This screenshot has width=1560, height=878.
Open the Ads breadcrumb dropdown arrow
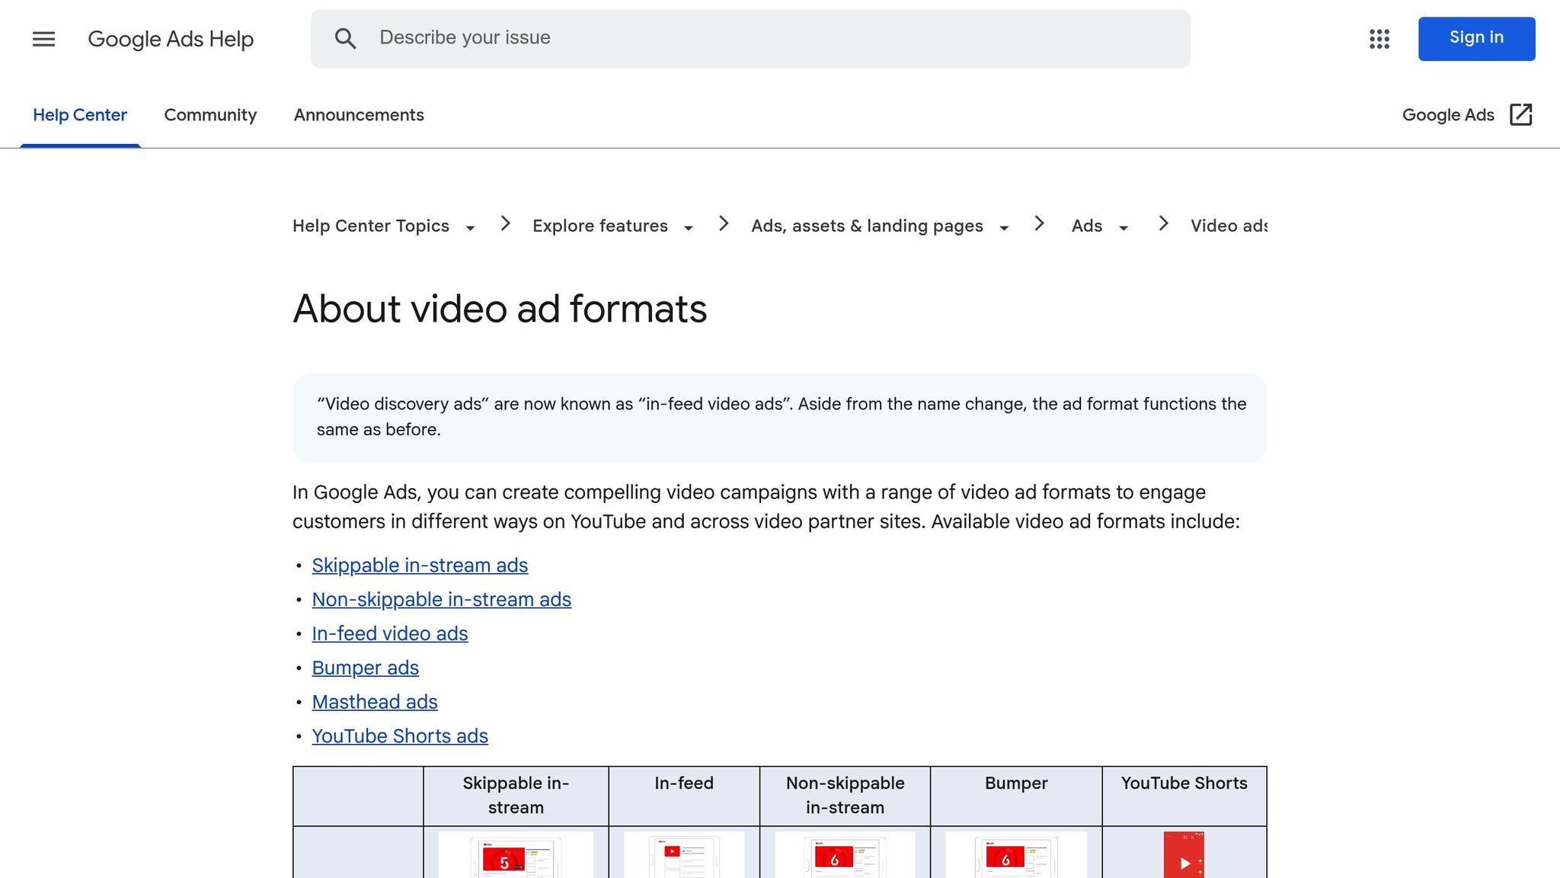(x=1123, y=228)
